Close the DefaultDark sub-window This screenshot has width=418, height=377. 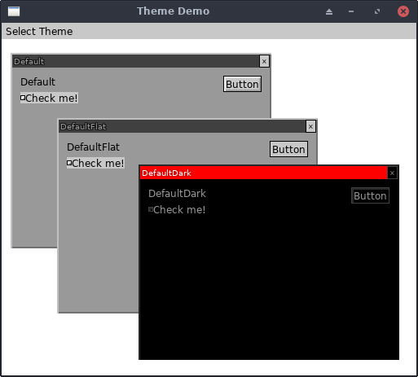[392, 173]
